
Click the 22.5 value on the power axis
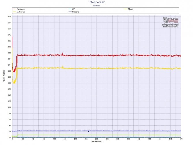[x=10, y=71]
